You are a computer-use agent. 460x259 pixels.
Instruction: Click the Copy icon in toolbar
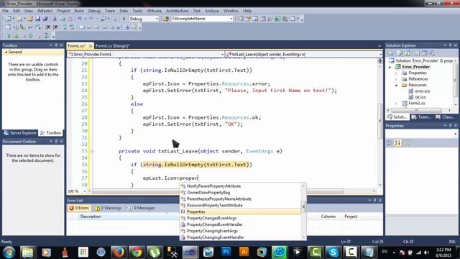pos(63,19)
